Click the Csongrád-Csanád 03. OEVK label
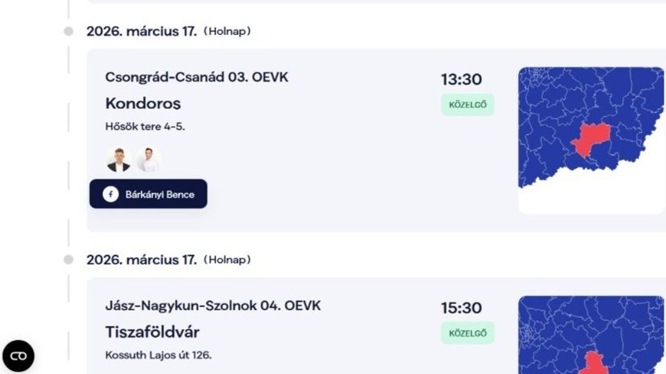Viewport: 666px width, 374px height. 196,77
